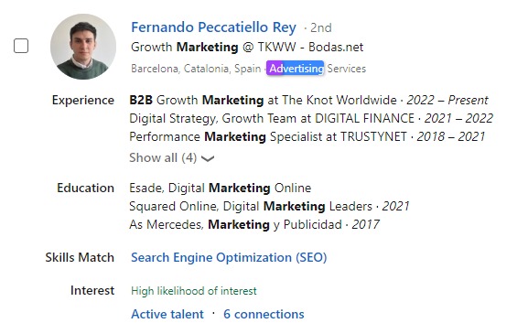Click the chevron beside Show all (4)
The width and height of the screenshot is (528, 334).
pyautogui.click(x=208, y=158)
